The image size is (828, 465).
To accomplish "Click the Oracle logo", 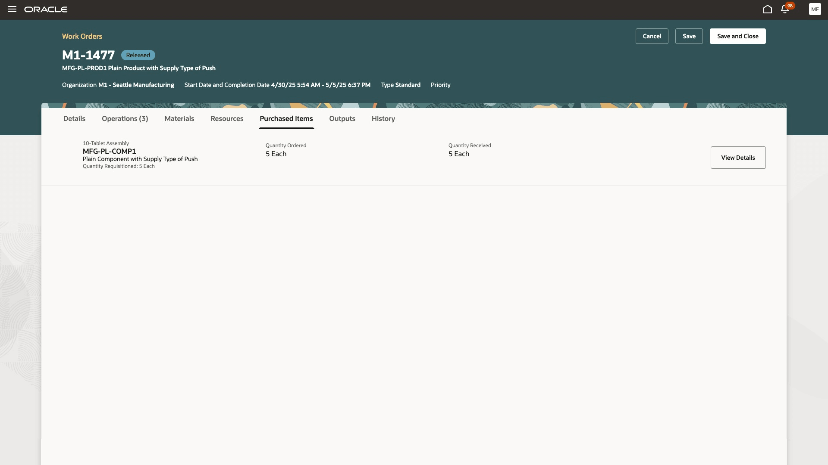I will point(46,9).
